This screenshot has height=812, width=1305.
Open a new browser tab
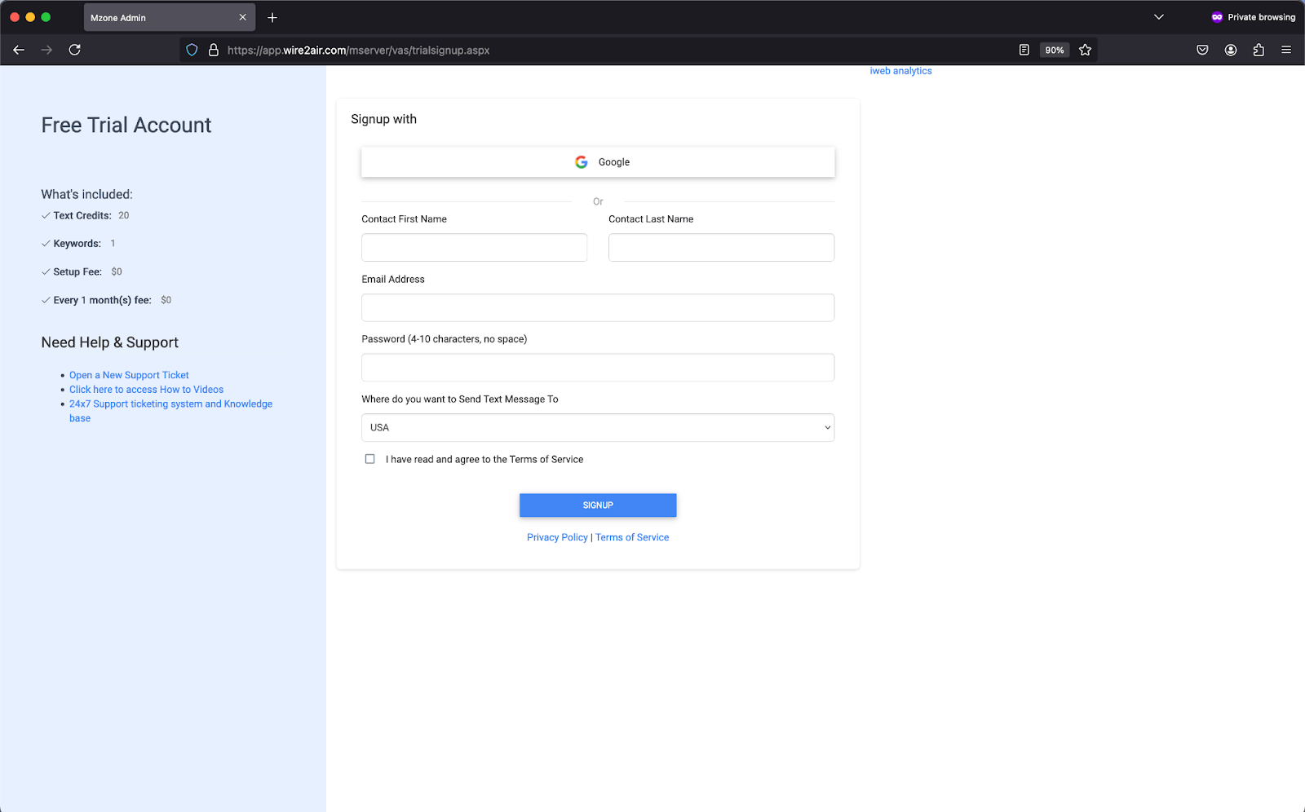click(x=272, y=17)
